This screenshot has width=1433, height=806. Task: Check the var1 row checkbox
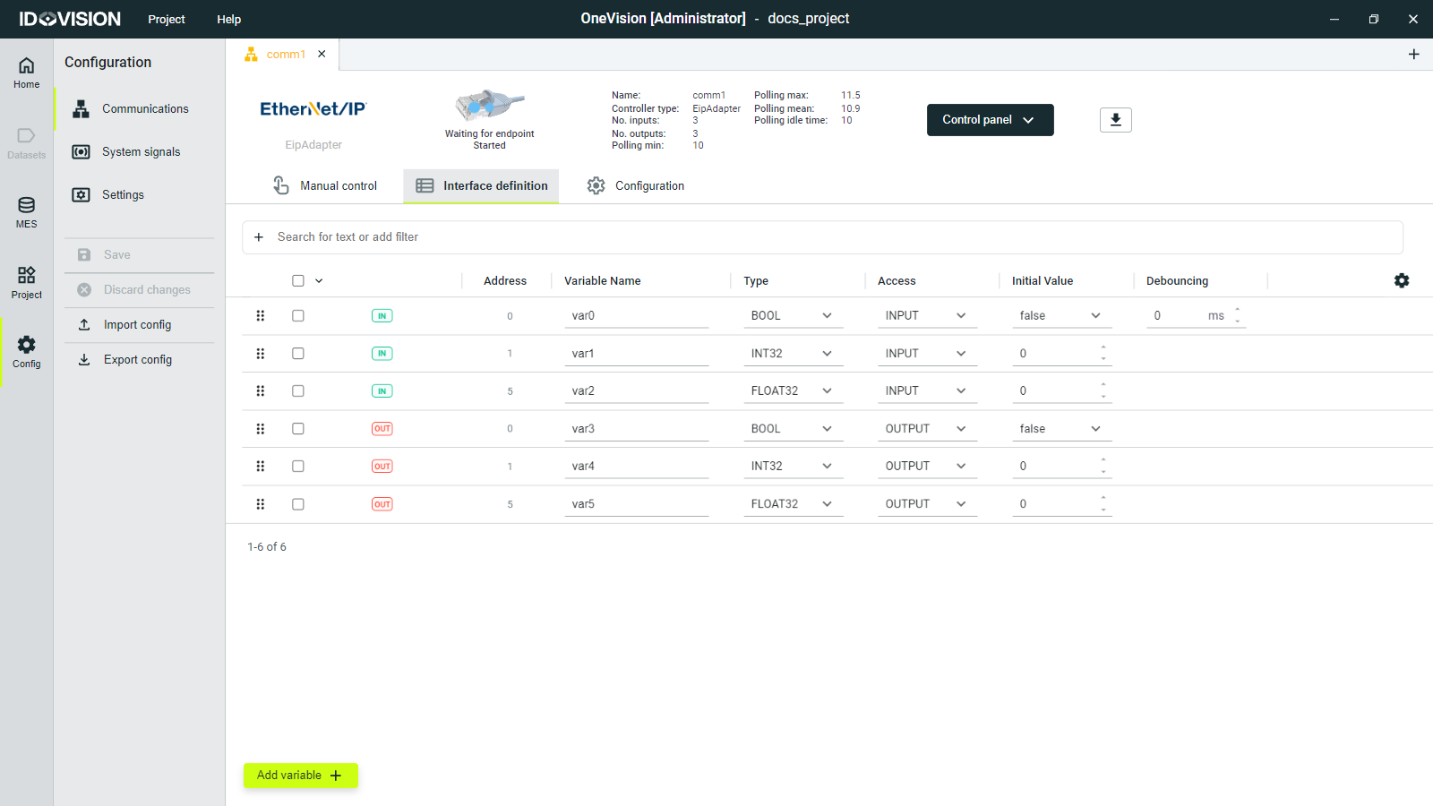click(x=298, y=354)
